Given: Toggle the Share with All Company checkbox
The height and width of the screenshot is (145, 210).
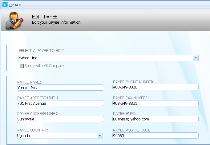Looking at the screenshot, I should (22, 66).
